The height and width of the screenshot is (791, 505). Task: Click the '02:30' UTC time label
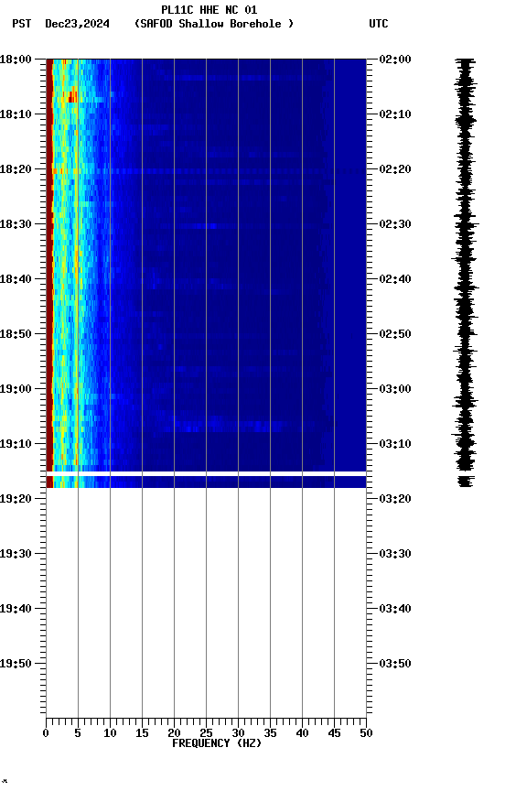pyautogui.click(x=395, y=224)
